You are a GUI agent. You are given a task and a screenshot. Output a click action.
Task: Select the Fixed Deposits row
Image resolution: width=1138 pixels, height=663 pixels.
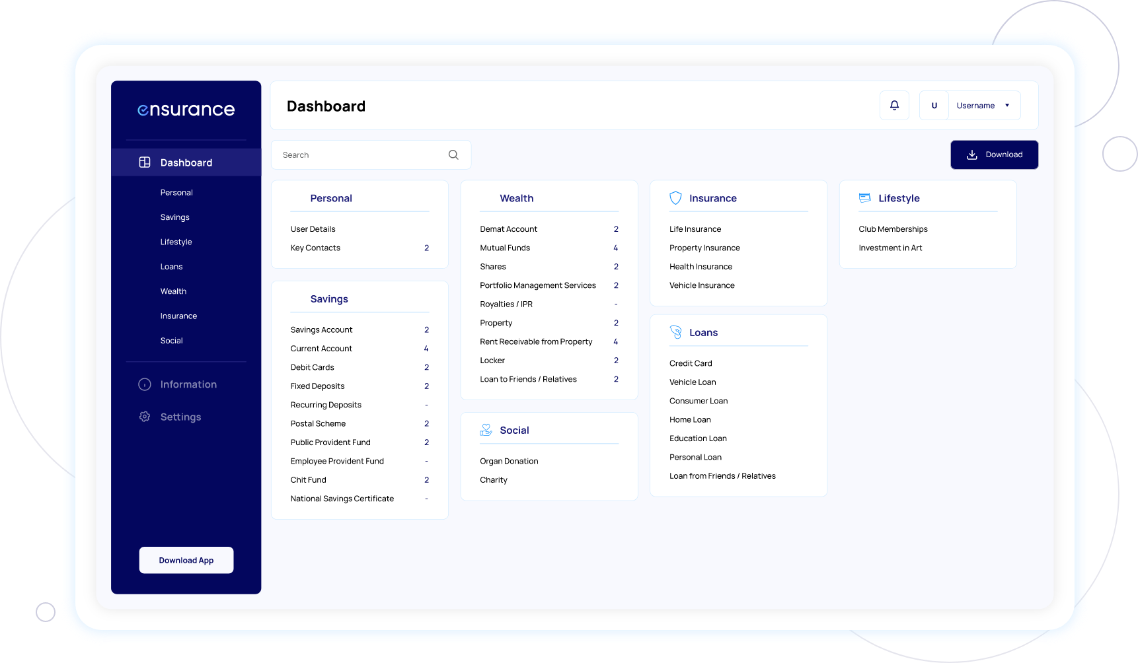point(317,386)
